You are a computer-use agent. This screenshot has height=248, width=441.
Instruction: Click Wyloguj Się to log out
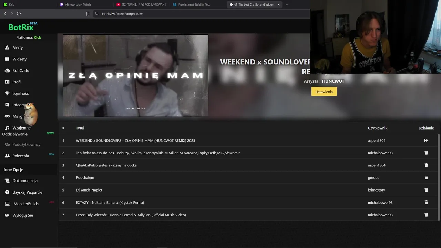(x=23, y=215)
